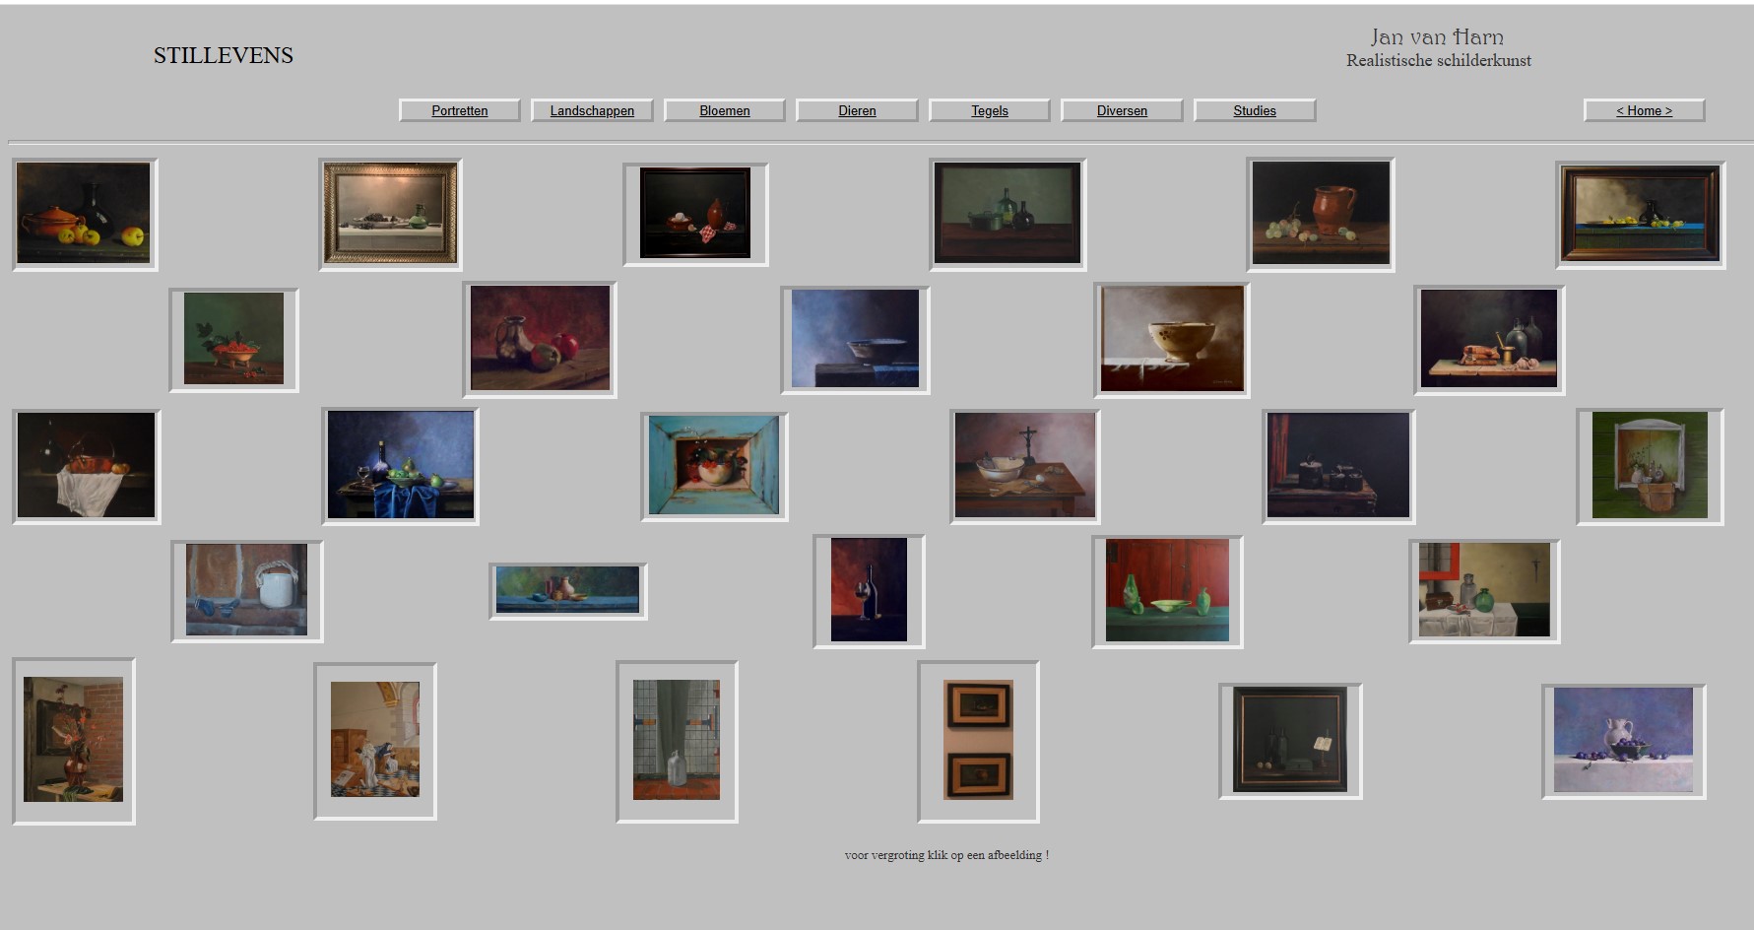
Task: Enlarge painting of bottle before tiled wall
Action: 677,741
